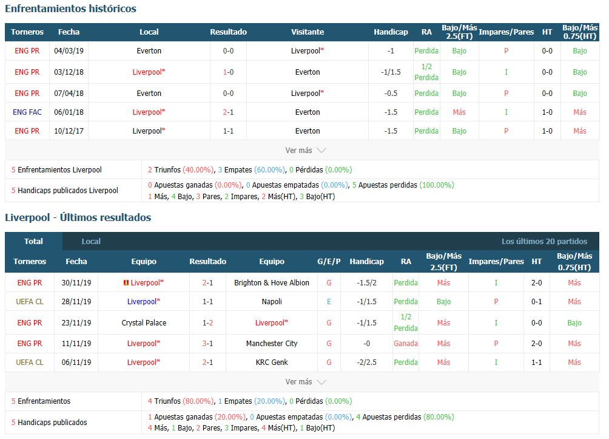Screen dimensions: 609x439
Task: Switch to the Local tab
Action: [91, 241]
